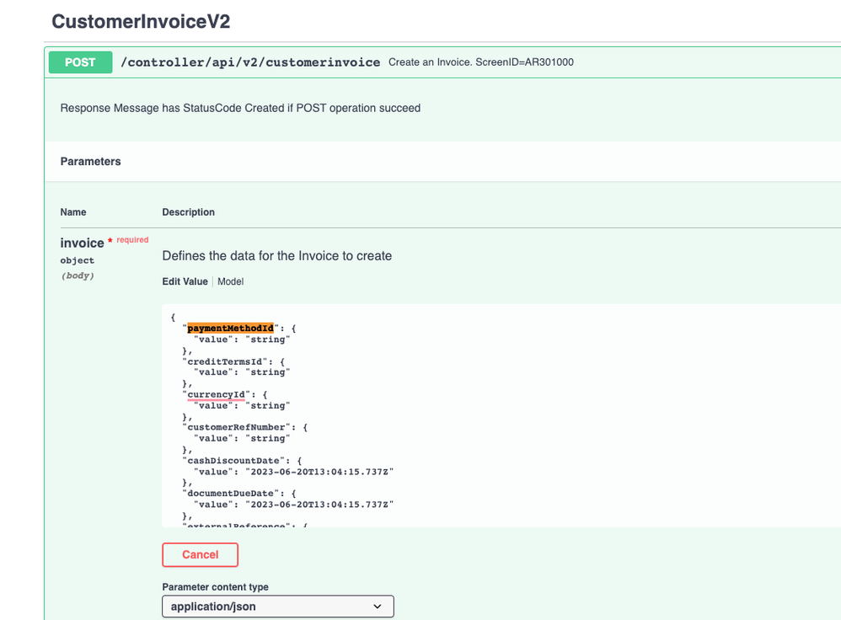The width and height of the screenshot is (841, 620).
Task: Click the red Cancel button
Action: 200,554
